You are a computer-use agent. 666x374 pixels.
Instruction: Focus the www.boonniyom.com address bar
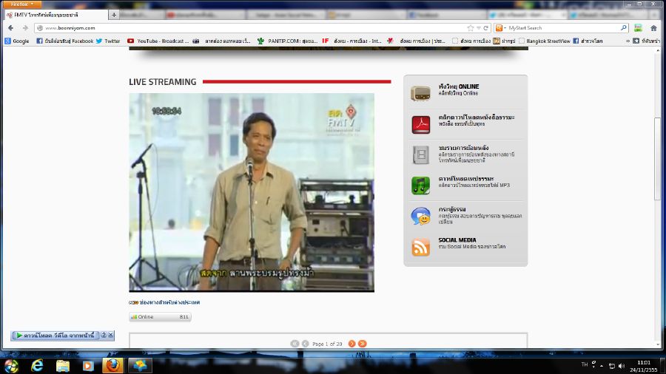point(251,28)
